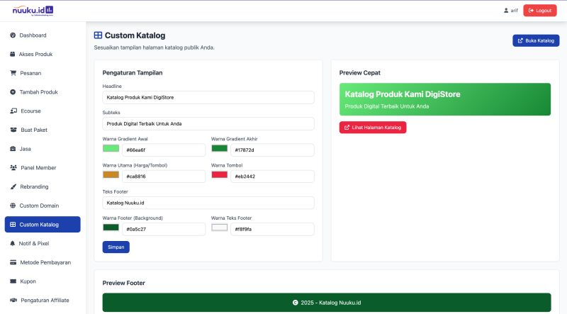
Task: Pick the red Warna Tombol swatch
Action: click(219, 175)
